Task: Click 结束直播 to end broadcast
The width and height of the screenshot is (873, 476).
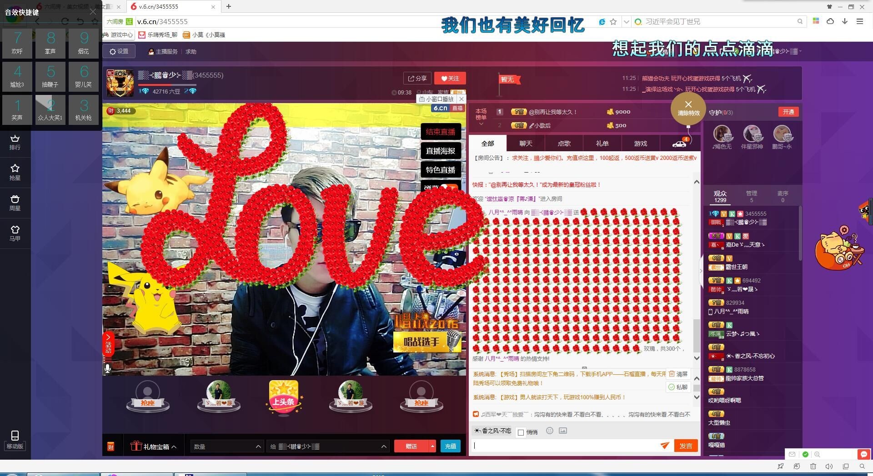Action: (x=441, y=132)
